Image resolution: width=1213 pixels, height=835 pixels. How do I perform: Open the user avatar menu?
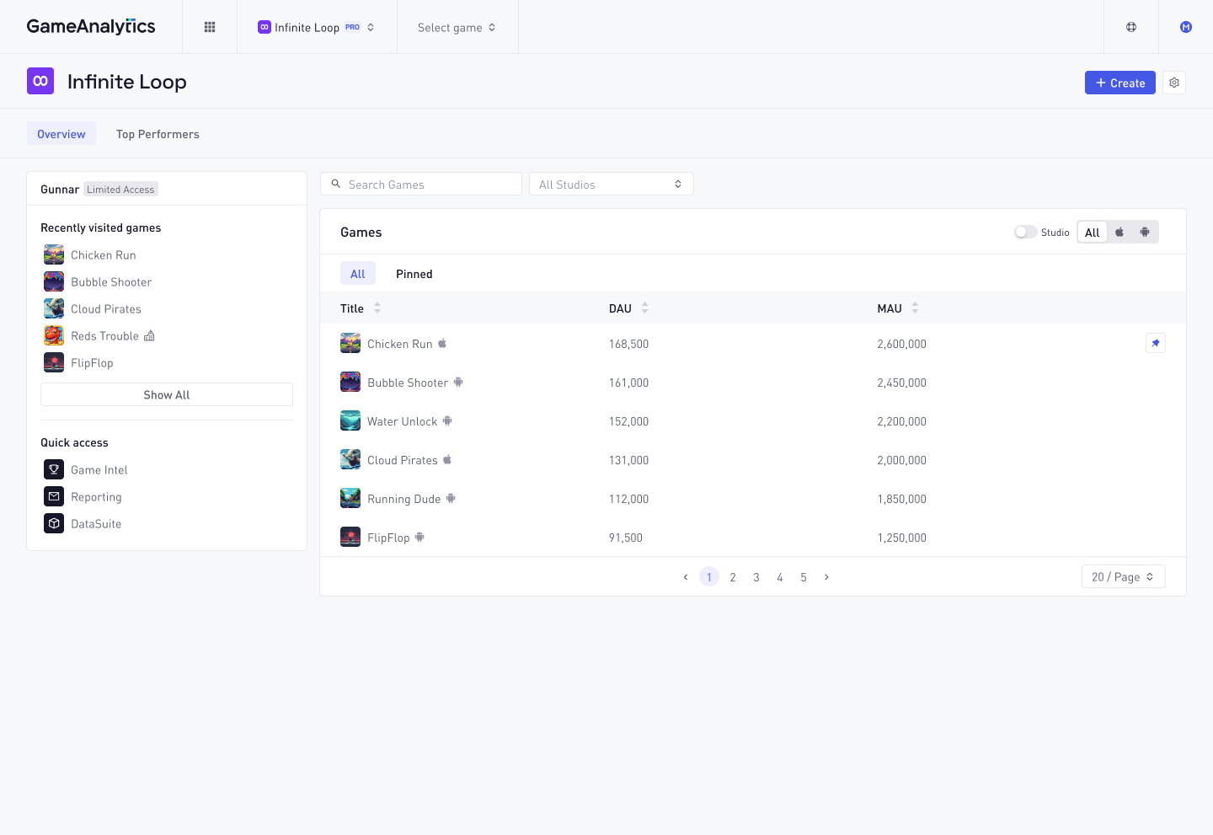pyautogui.click(x=1186, y=27)
